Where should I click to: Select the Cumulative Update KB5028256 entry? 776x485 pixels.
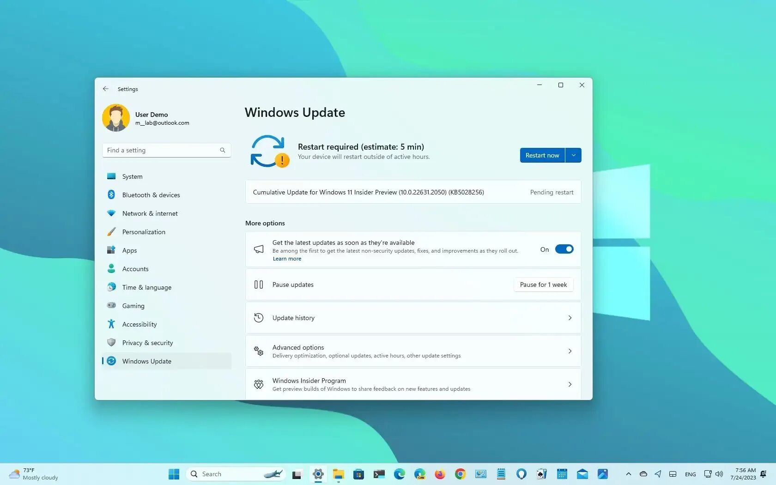tap(413, 192)
